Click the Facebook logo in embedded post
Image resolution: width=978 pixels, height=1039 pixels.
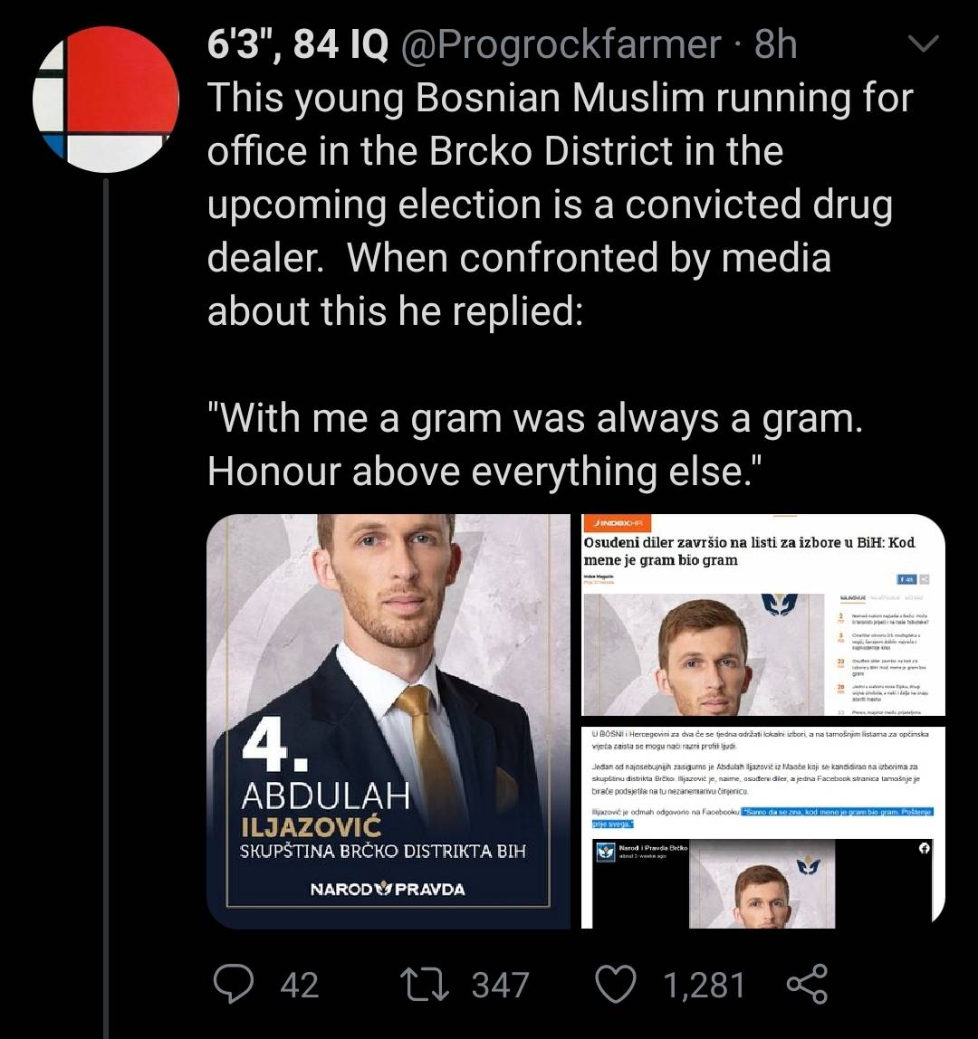[924, 848]
